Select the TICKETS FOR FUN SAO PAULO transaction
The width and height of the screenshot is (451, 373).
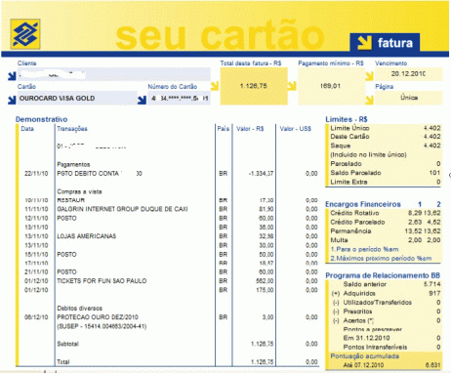point(102,281)
